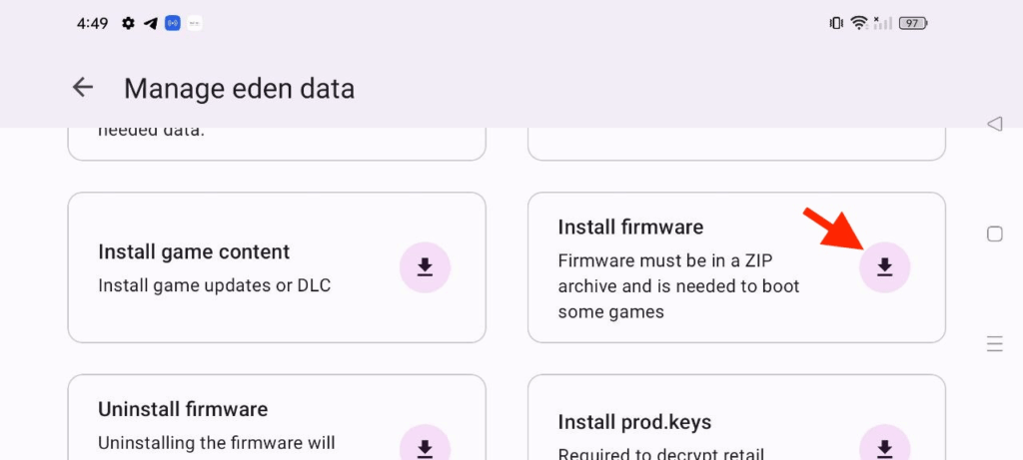Tap Install game content download icon

[425, 267]
